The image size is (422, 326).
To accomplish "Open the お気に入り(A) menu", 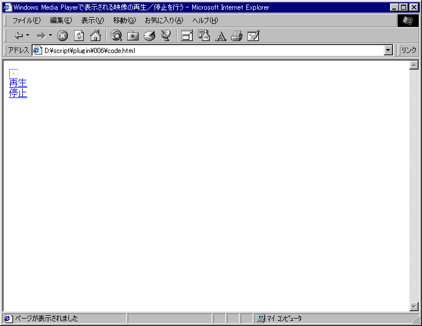I will coord(164,21).
